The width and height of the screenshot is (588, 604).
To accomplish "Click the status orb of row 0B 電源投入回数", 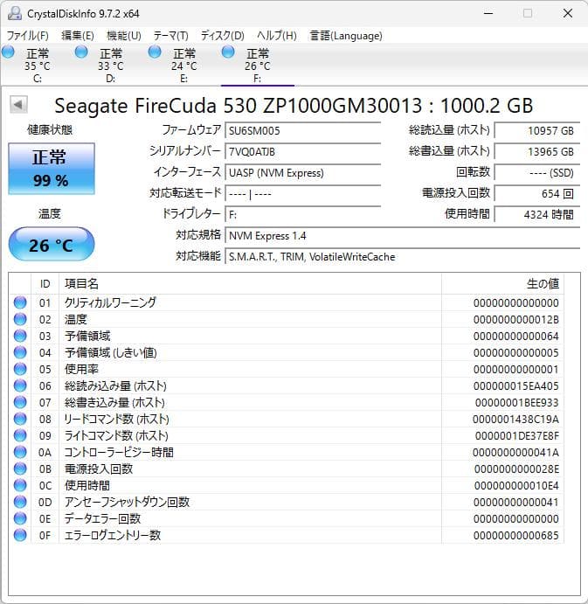I will [x=20, y=469].
